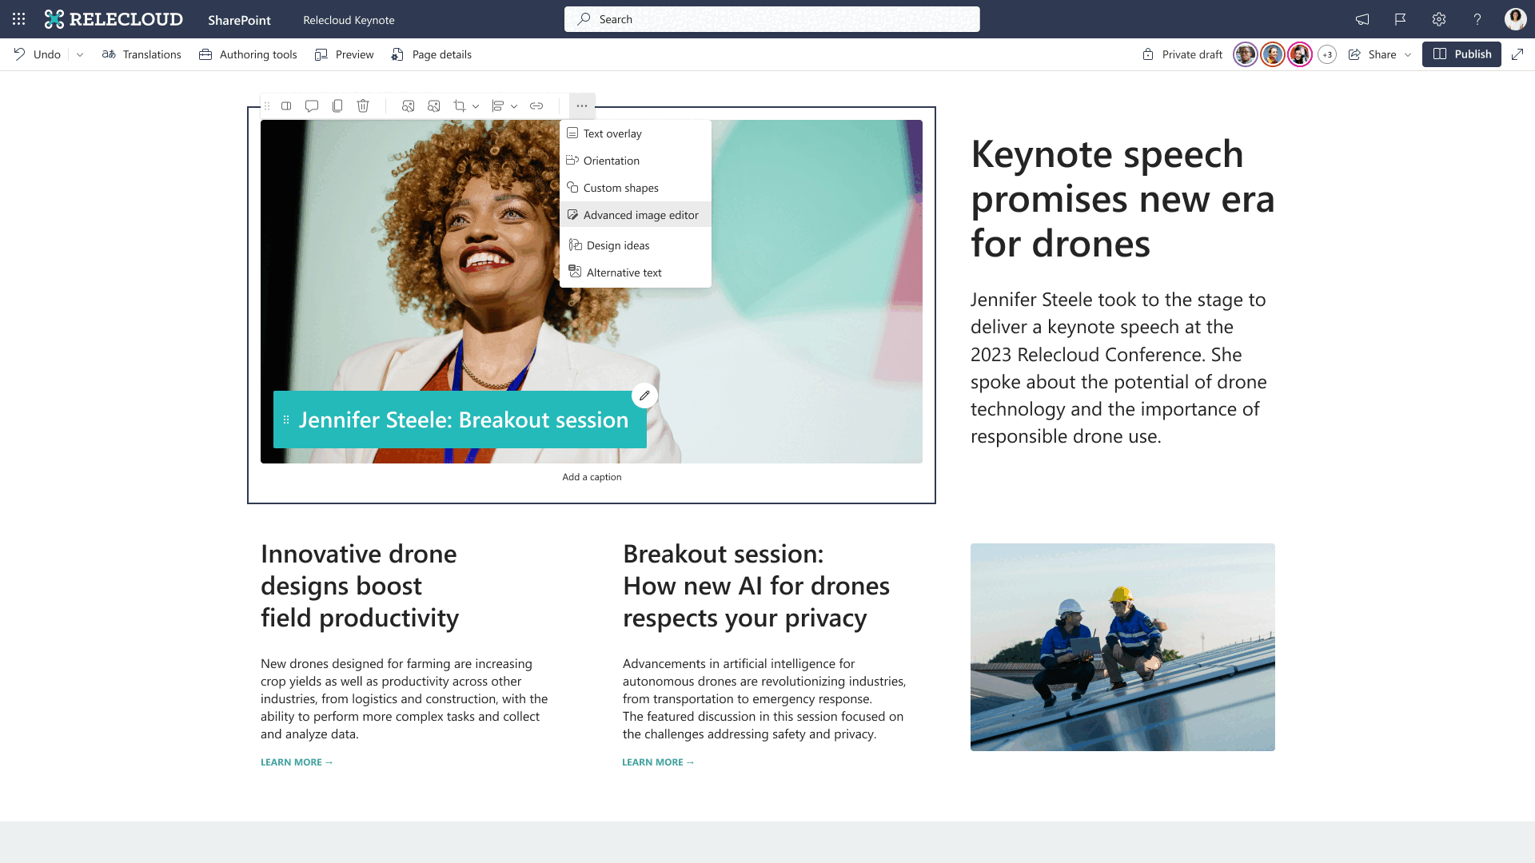The height and width of the screenshot is (863, 1535).
Task: Click LEARN MORE under drone designs article
Action: (x=295, y=762)
